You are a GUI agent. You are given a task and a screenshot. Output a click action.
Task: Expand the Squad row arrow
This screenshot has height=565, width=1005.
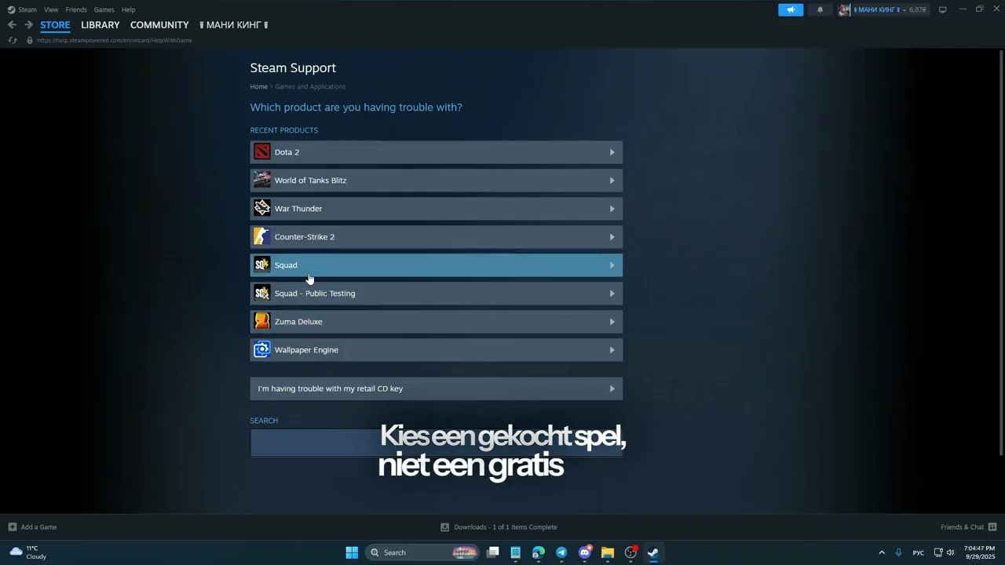[x=612, y=265]
